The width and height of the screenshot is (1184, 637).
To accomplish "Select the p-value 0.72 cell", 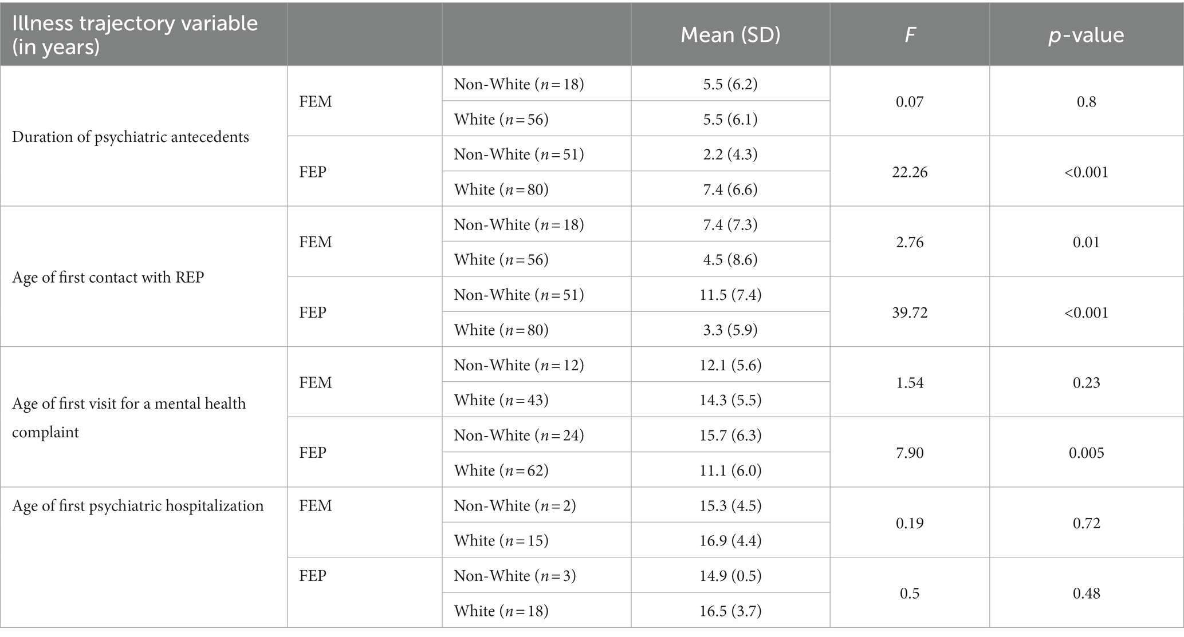I will [1086, 523].
